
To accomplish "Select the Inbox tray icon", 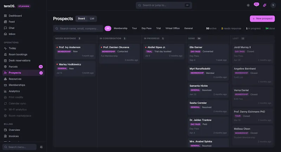I will (x=5, y=34).
